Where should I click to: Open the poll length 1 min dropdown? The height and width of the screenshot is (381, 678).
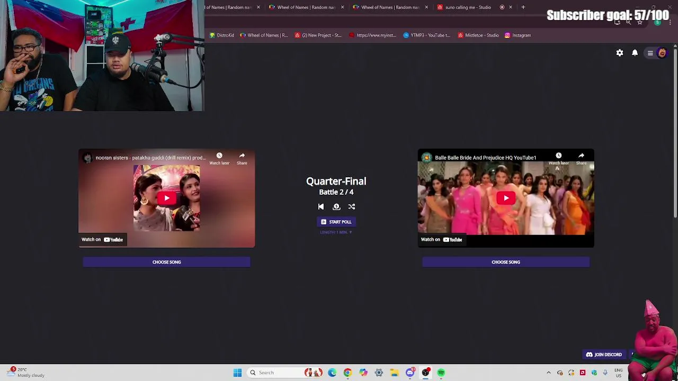pyautogui.click(x=336, y=232)
